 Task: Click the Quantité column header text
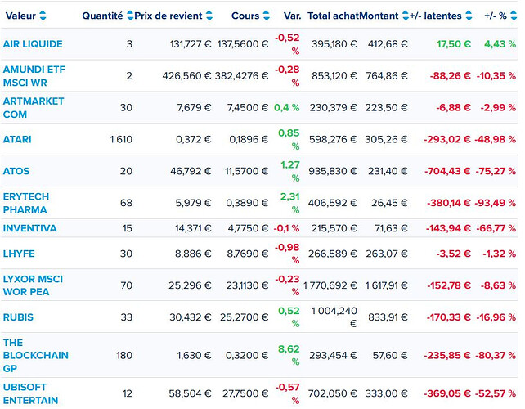[x=102, y=16]
